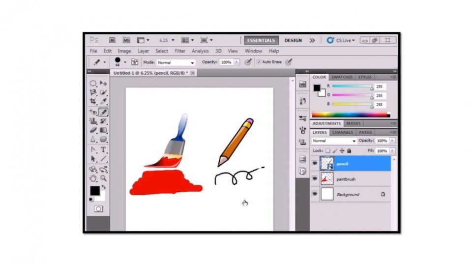The width and height of the screenshot is (472, 265).
Task: Switch to the Swatches tab
Action: coord(342,77)
